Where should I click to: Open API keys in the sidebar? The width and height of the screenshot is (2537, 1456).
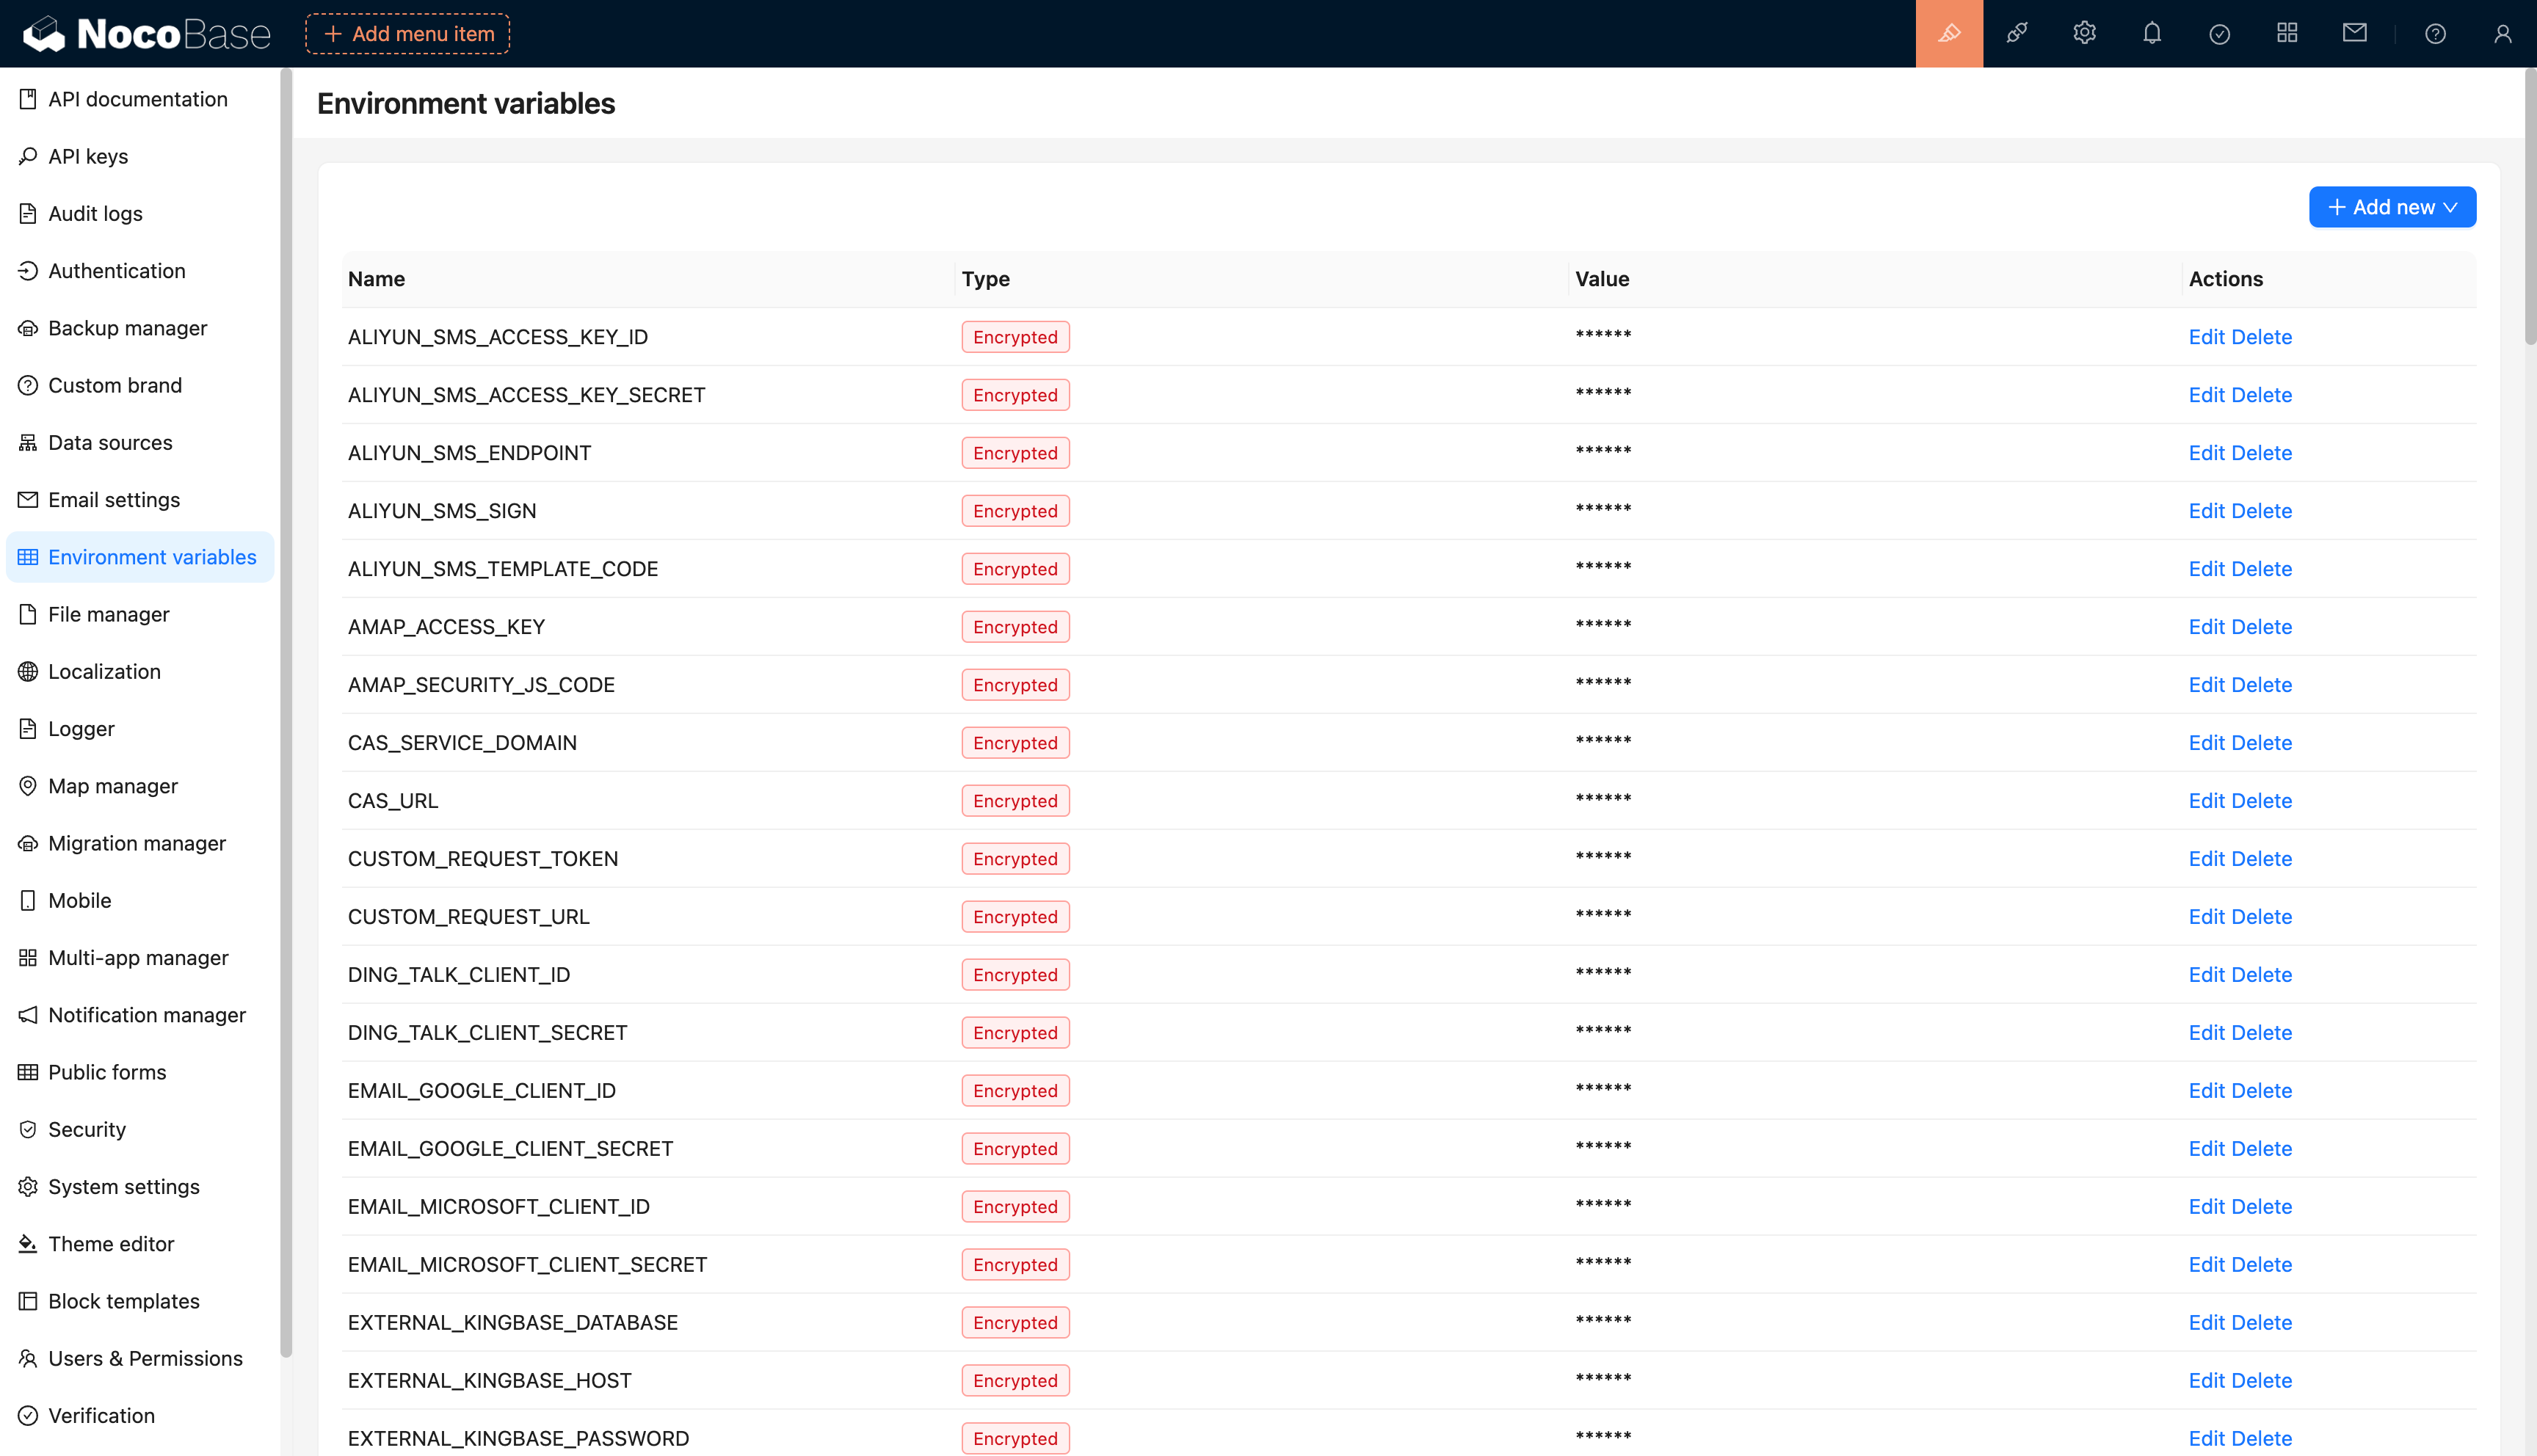pyautogui.click(x=88, y=156)
